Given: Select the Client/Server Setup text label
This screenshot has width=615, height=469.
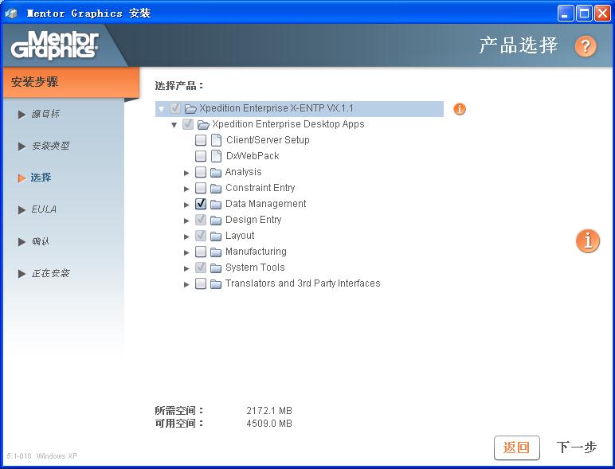Looking at the screenshot, I should [268, 140].
